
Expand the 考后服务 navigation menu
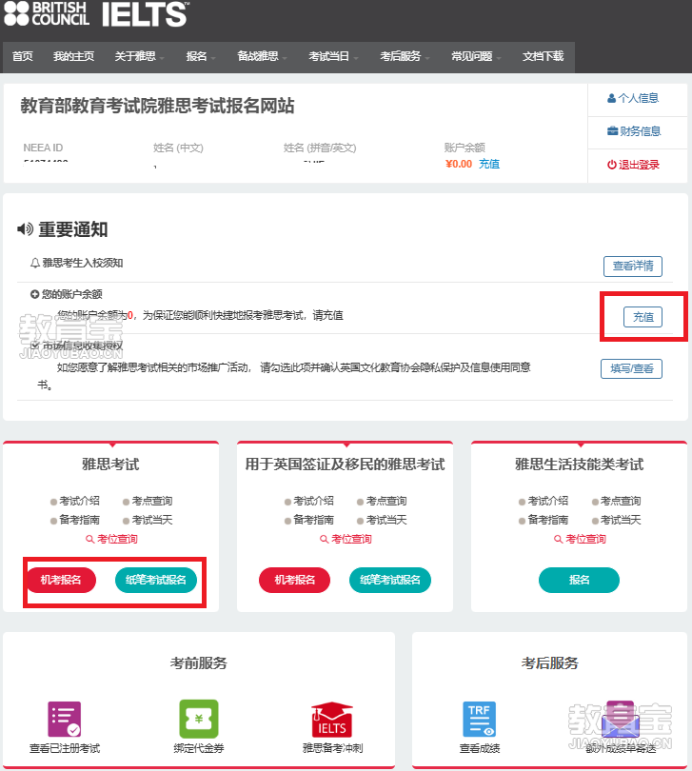[405, 56]
